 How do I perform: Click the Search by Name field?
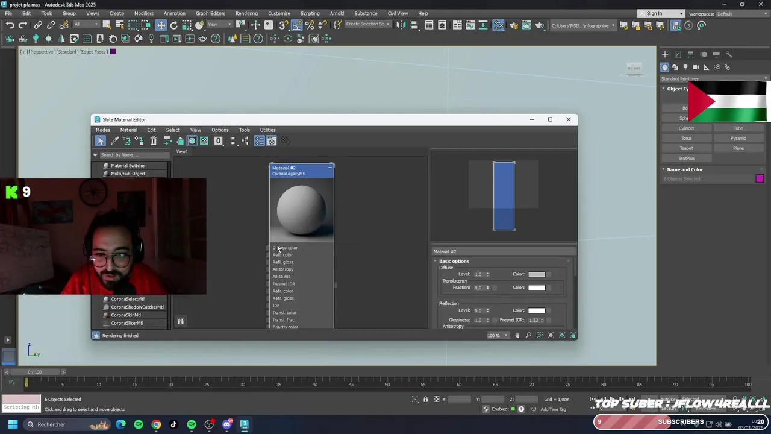(134, 155)
